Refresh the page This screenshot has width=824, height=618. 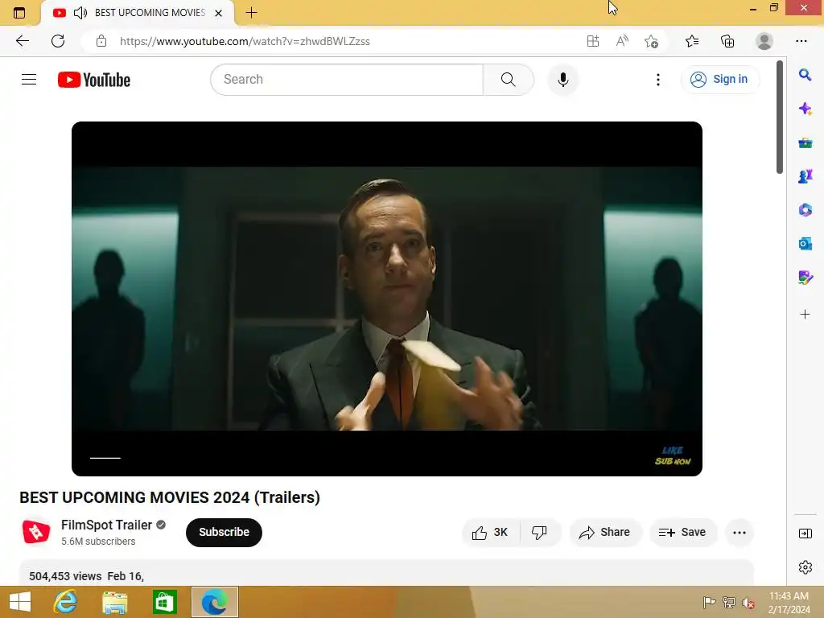click(x=58, y=41)
